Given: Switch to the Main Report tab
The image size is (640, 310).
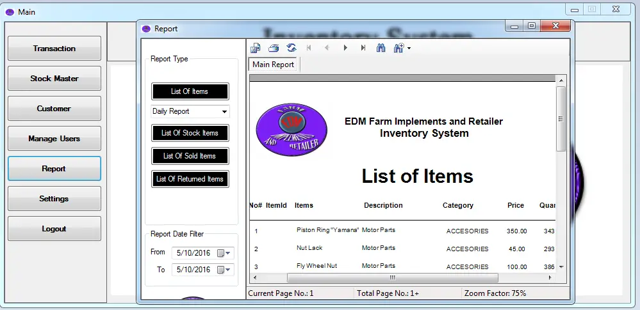Looking at the screenshot, I should coord(273,65).
